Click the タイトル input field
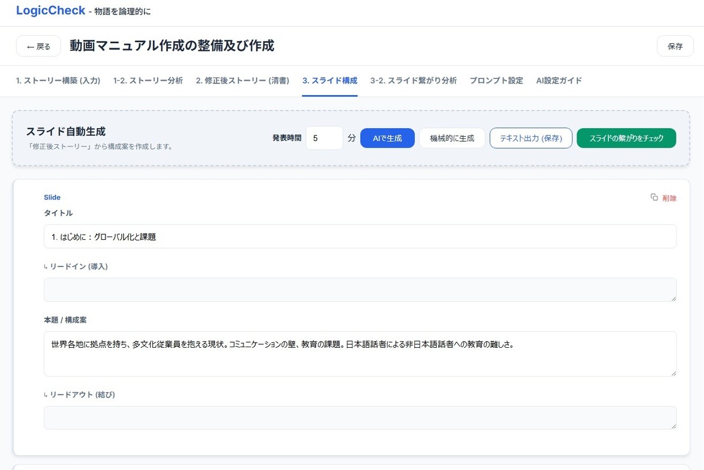 pyautogui.click(x=360, y=236)
